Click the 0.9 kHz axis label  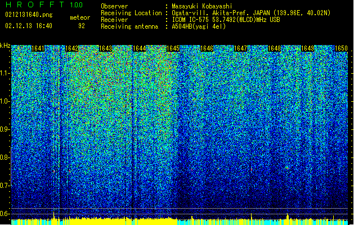pyautogui.click(x=5, y=129)
